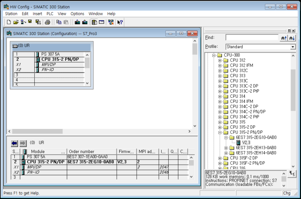Click the Open station toolbar icon
This screenshot has width=301, height=199.
(x=16, y=22)
